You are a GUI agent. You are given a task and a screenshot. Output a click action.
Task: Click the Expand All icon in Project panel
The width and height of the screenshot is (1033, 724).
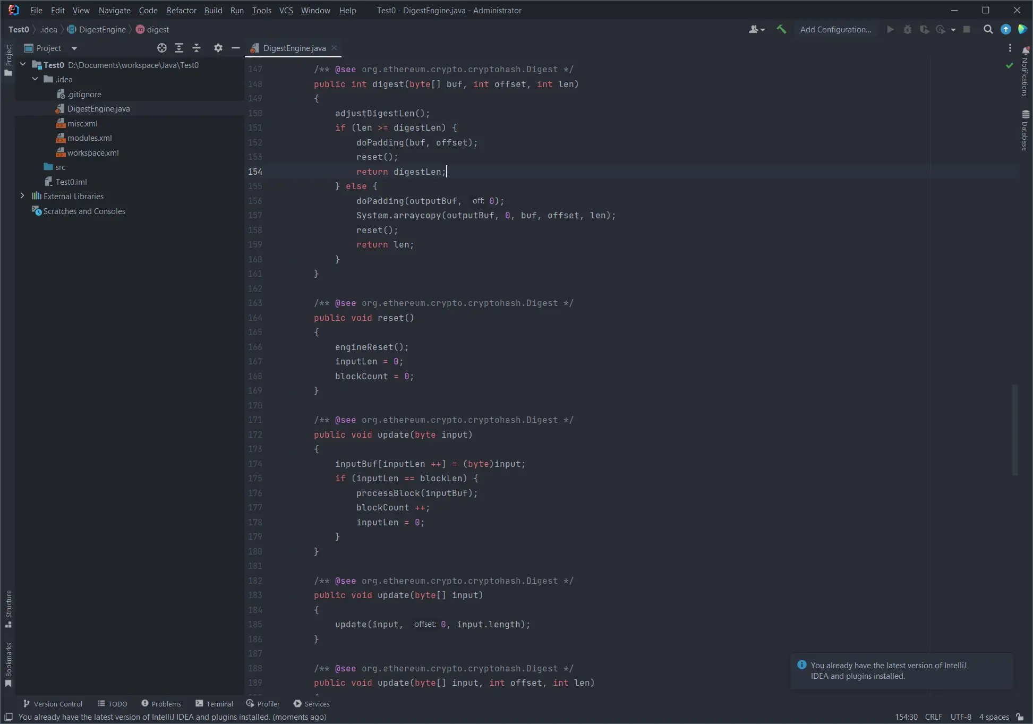click(179, 48)
